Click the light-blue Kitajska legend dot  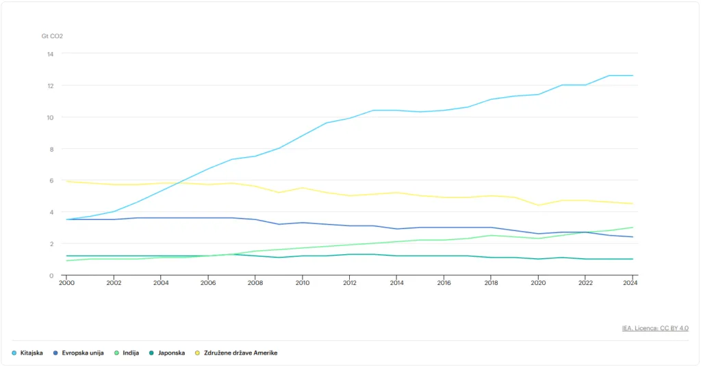[x=14, y=353]
